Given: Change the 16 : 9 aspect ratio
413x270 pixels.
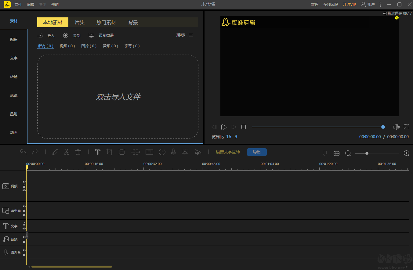Looking at the screenshot, I should pos(232,137).
